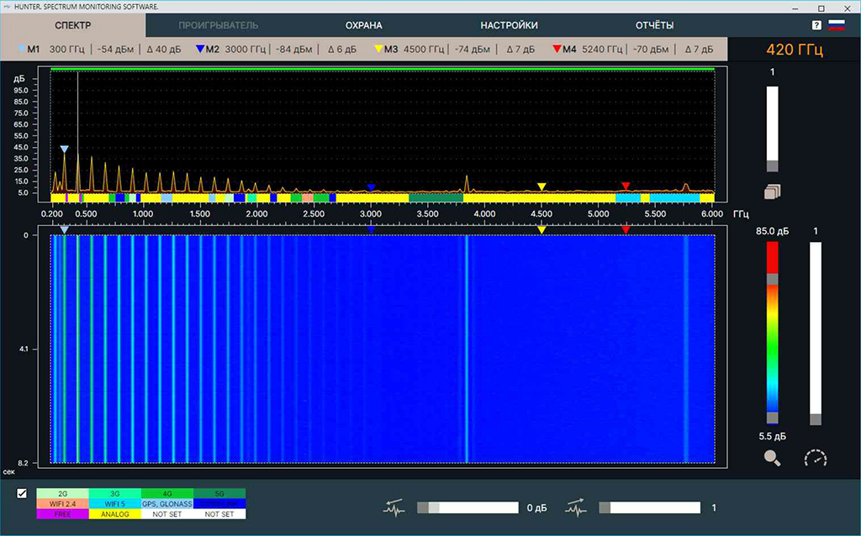
Task: Click the M2 marker triangle in marker bar
Action: point(200,49)
